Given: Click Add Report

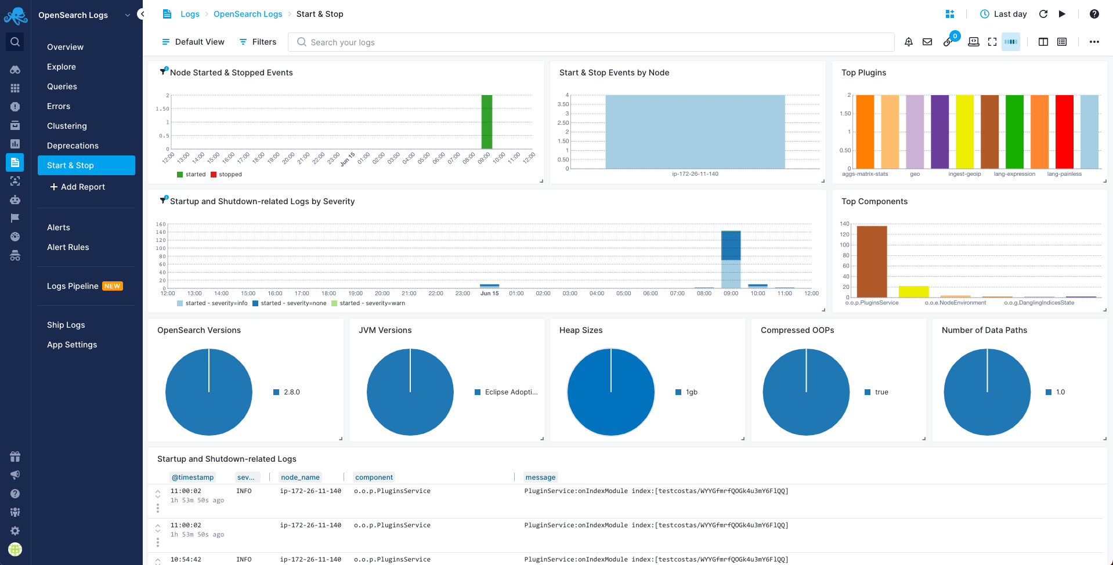Looking at the screenshot, I should click(77, 187).
